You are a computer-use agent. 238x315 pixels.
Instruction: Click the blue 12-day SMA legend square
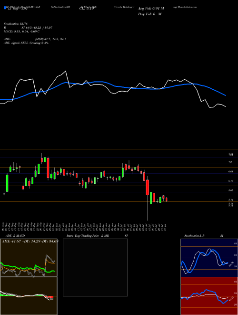coord(5,8)
